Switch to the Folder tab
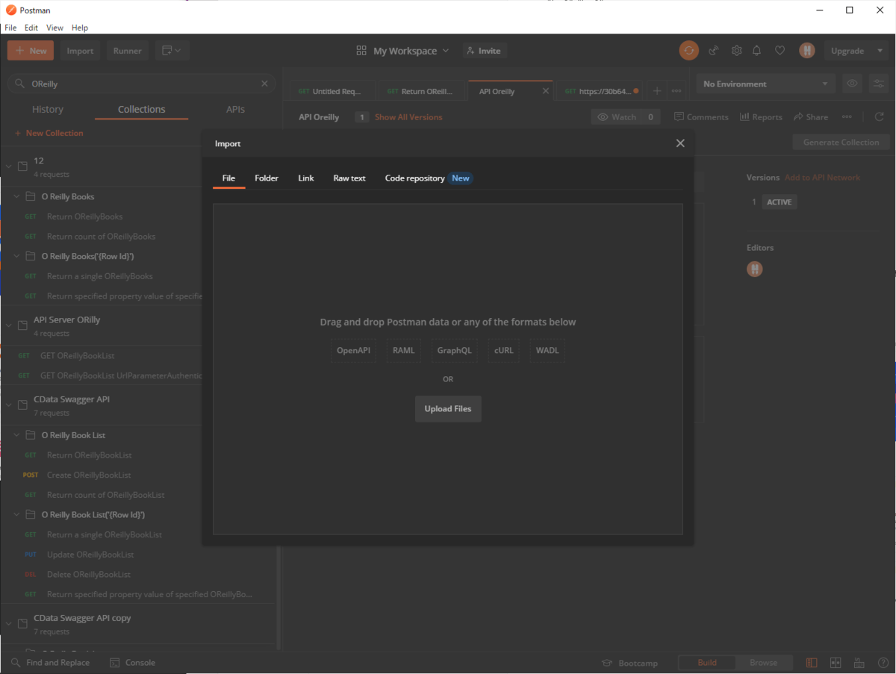Screen dimensions: 896x674 coord(267,178)
